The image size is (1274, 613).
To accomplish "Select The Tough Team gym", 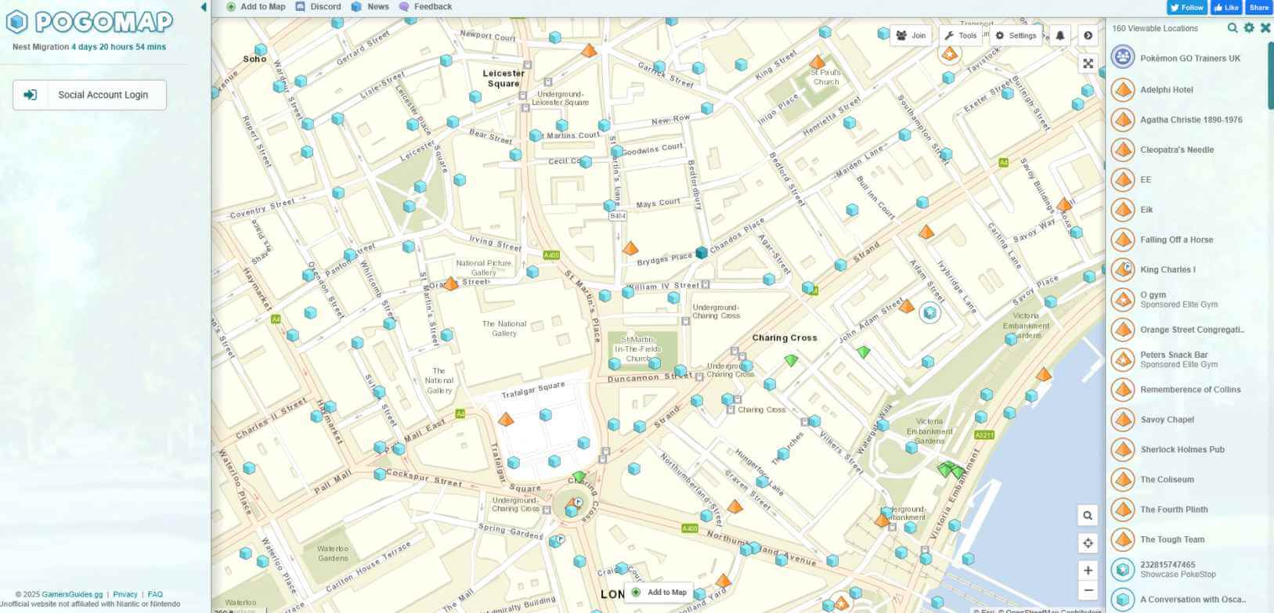I will pos(1186,539).
